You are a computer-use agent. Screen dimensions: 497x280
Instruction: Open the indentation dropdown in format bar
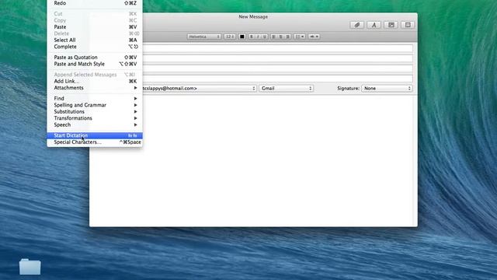click(x=314, y=37)
